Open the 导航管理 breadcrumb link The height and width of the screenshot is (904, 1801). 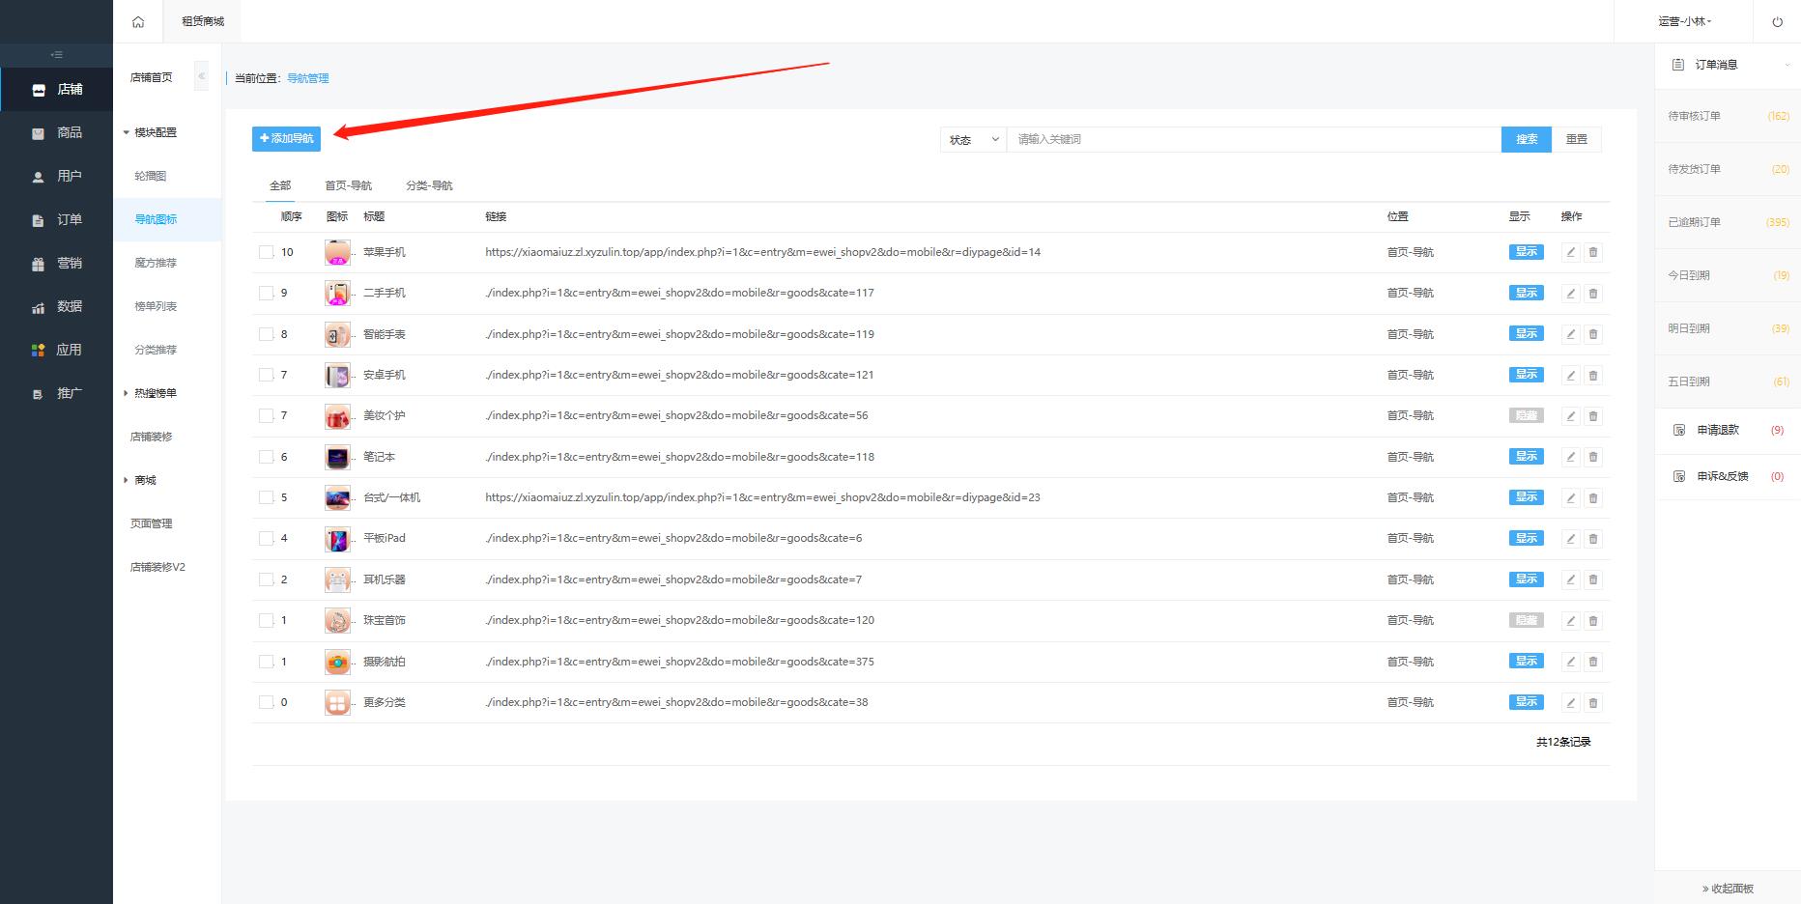tap(308, 78)
